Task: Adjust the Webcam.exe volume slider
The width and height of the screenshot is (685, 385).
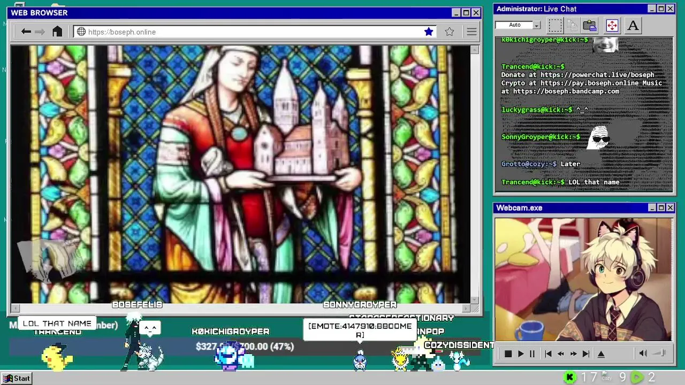Action: [x=660, y=353]
